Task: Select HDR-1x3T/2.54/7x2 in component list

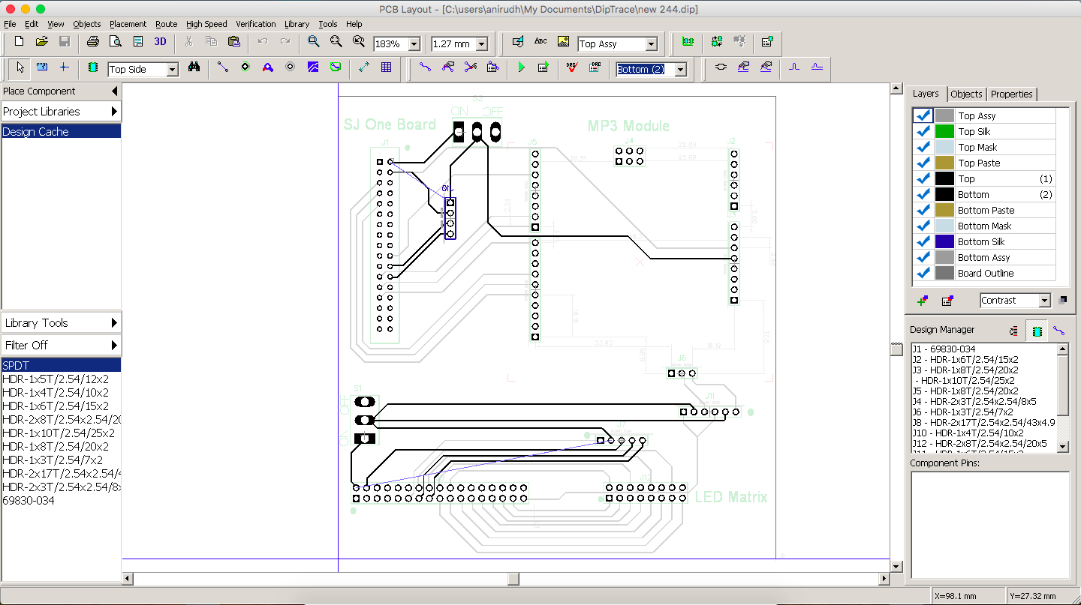Action: 61,460
